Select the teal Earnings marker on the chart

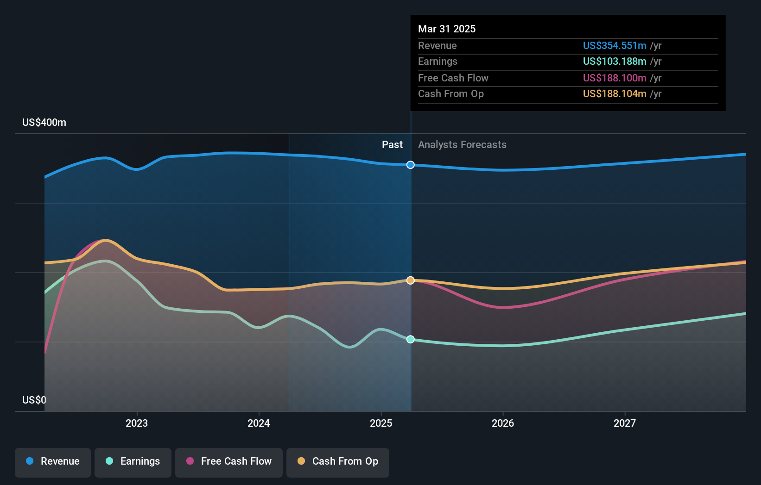[x=410, y=339]
